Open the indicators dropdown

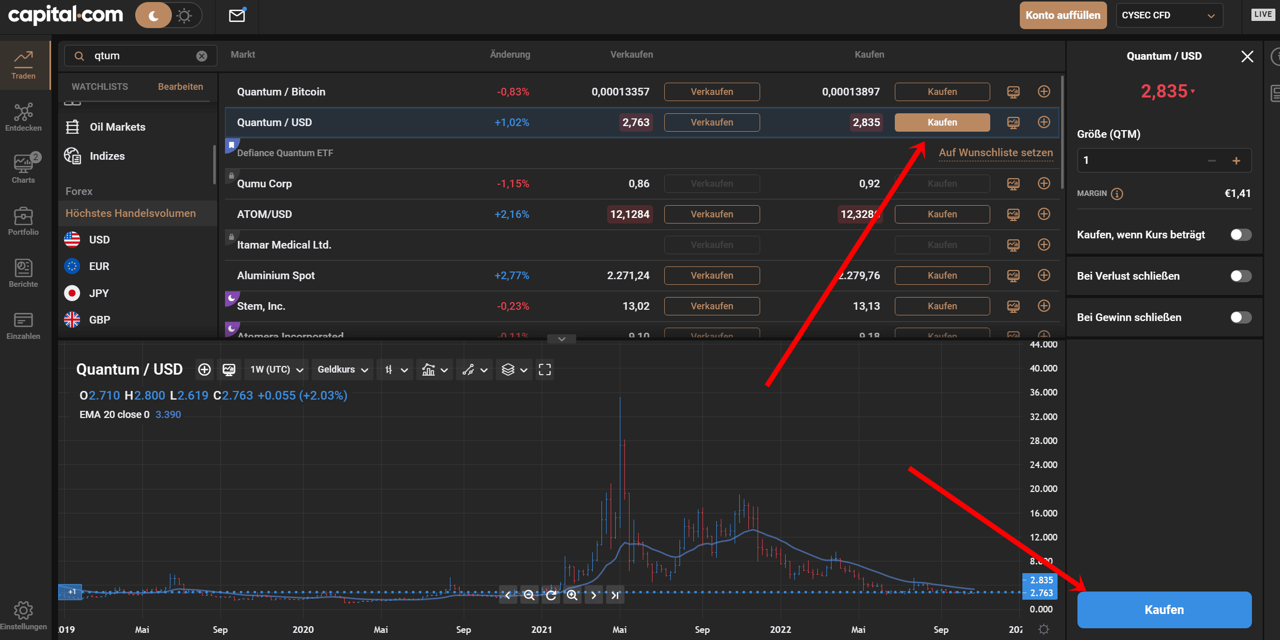coord(435,370)
